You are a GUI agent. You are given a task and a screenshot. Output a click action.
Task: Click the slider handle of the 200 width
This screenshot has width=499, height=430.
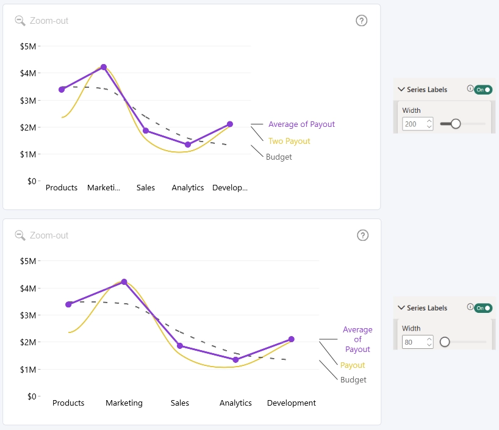(x=456, y=124)
